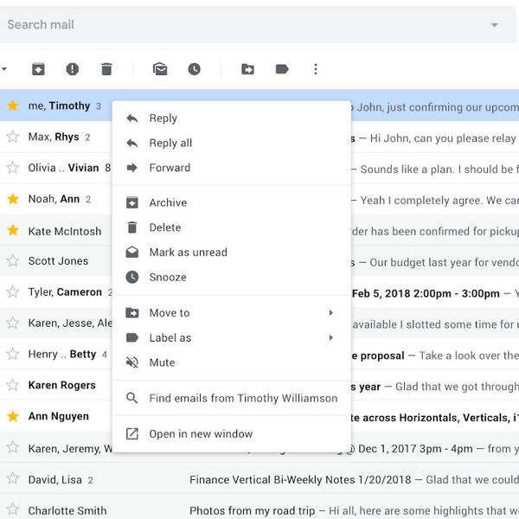Remove the star from Ann Nguyen email
The height and width of the screenshot is (519, 519).
coord(13,416)
